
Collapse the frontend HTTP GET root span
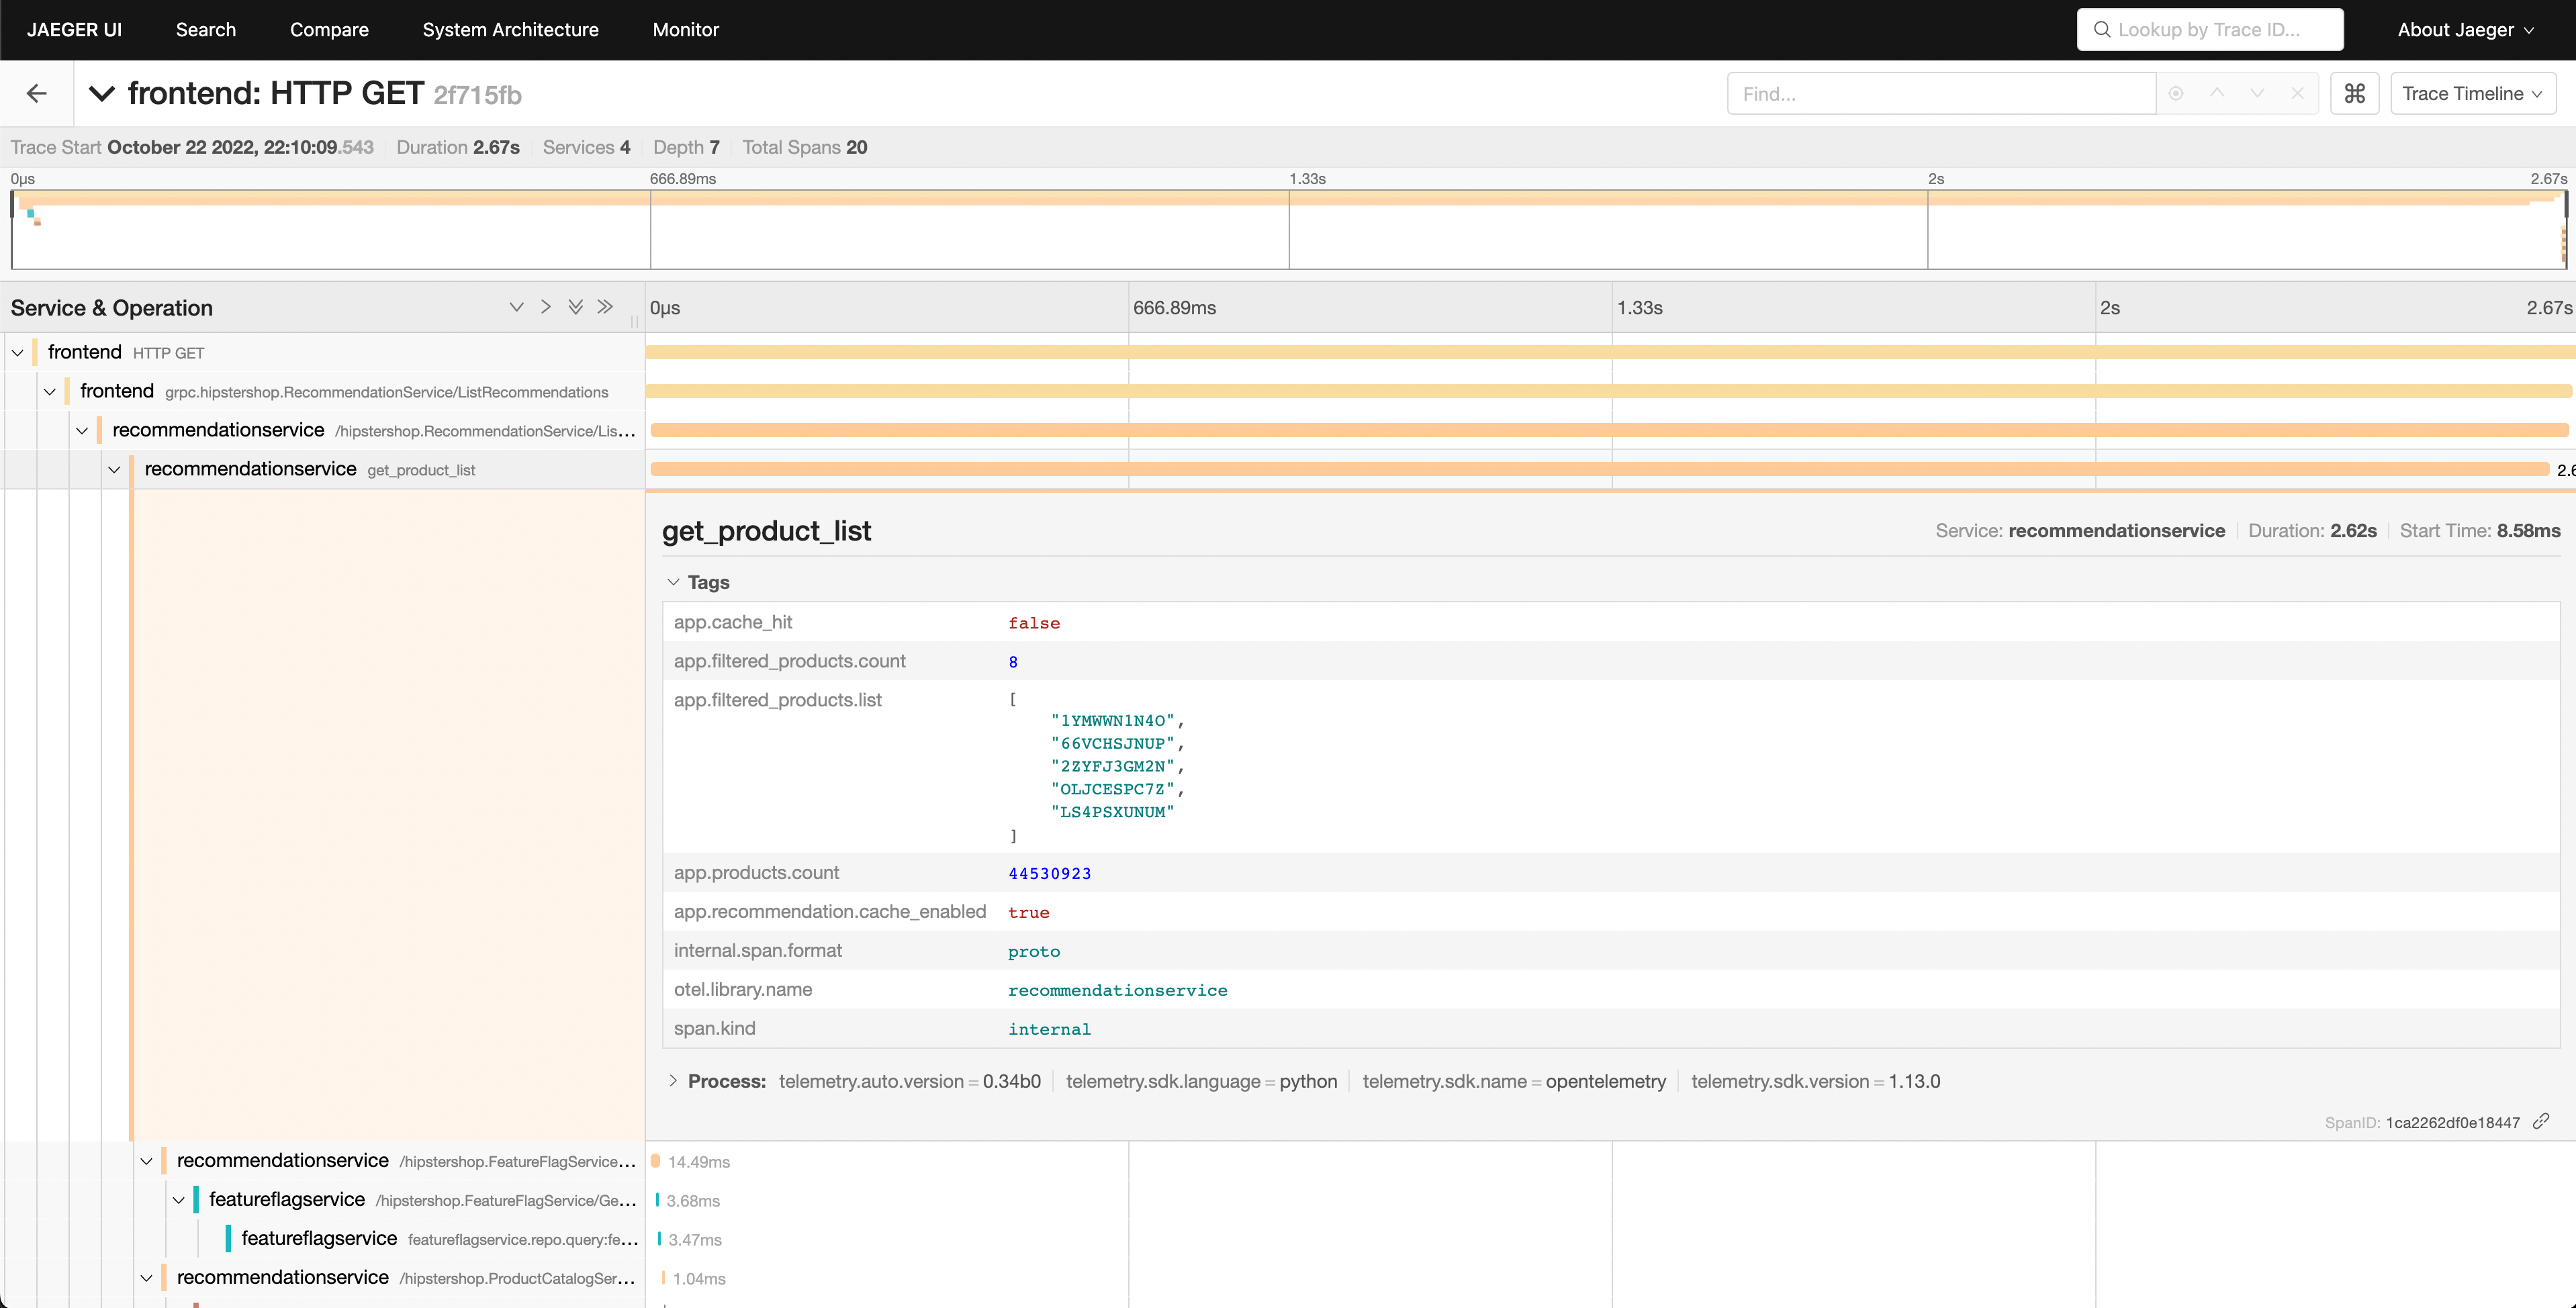18,353
